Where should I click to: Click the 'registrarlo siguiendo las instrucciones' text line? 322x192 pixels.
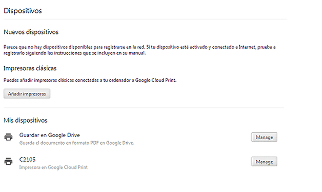click(75, 53)
